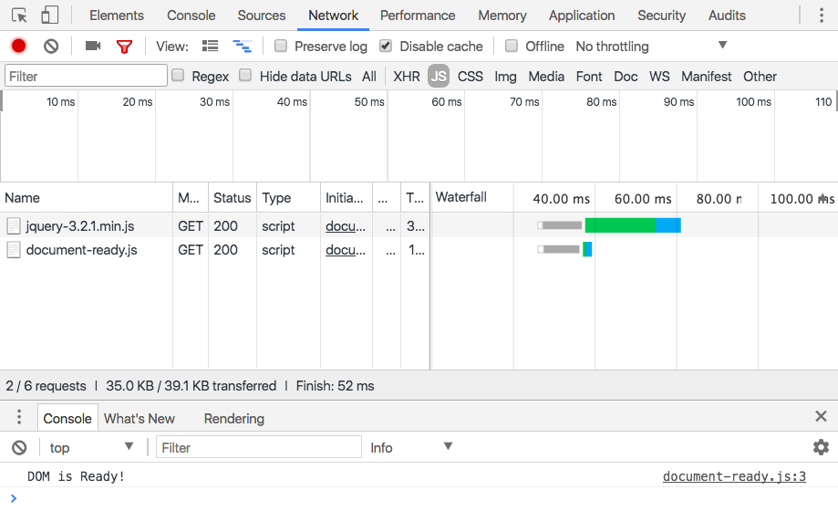Filter requests by All types

click(x=368, y=77)
